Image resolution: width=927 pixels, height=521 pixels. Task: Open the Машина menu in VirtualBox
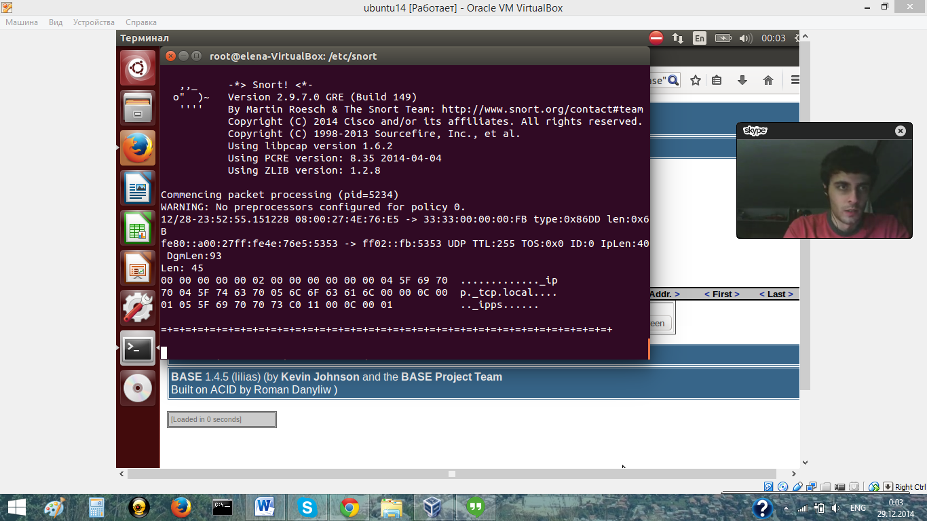pyautogui.click(x=22, y=22)
